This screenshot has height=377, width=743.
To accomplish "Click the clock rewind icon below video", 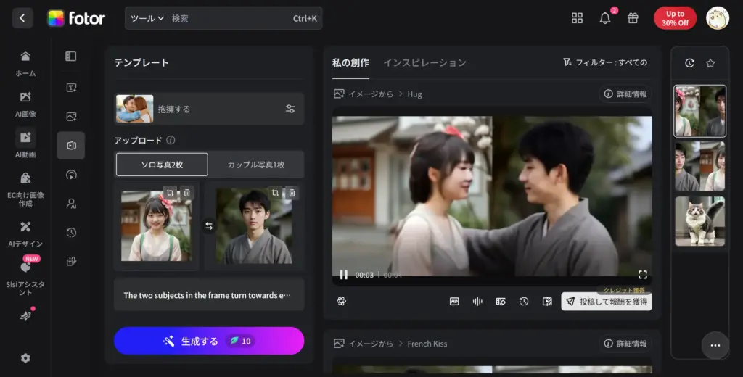I will 524,301.
